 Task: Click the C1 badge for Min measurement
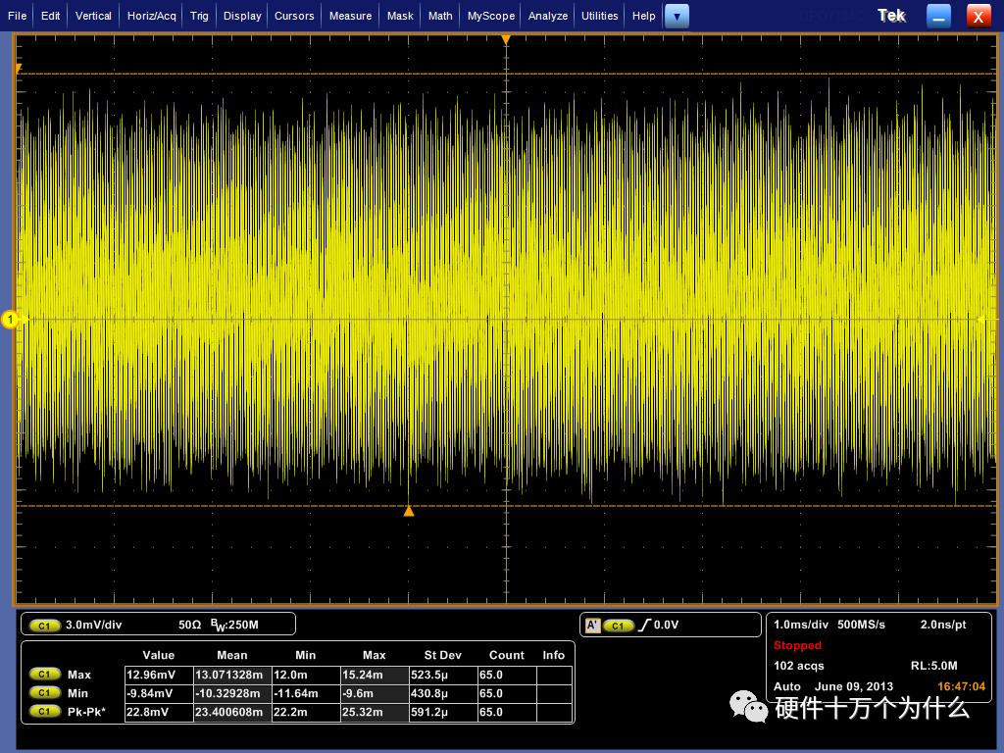click(44, 693)
